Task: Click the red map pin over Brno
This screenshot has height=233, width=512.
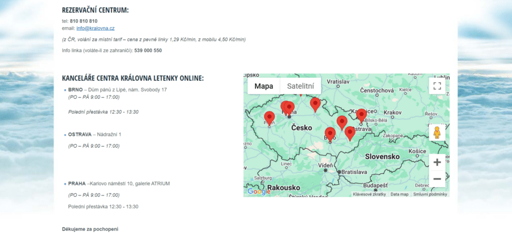Action: [x=330, y=134]
